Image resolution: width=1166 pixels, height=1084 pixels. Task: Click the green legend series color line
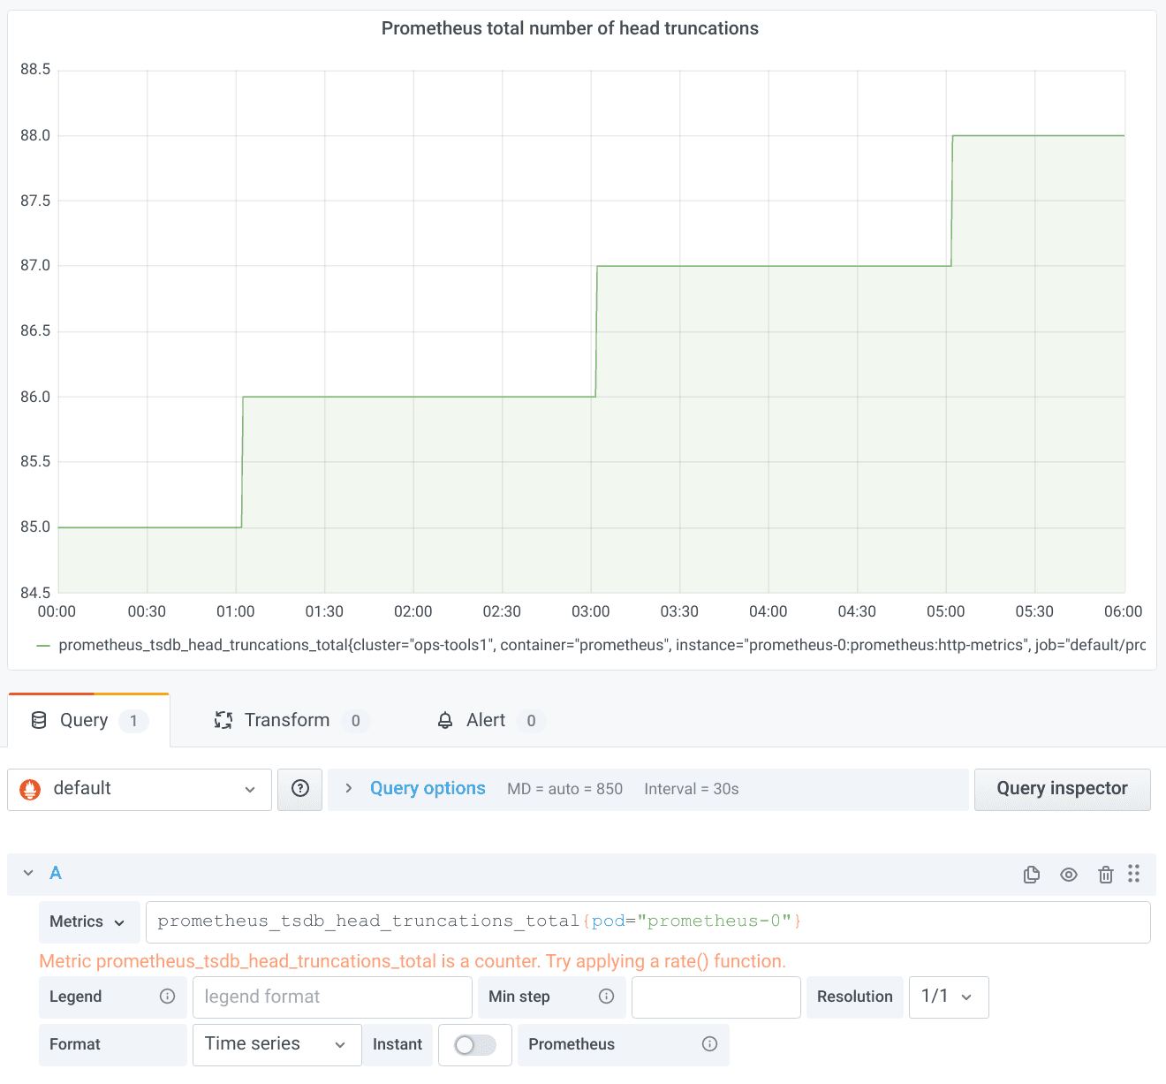click(43, 646)
